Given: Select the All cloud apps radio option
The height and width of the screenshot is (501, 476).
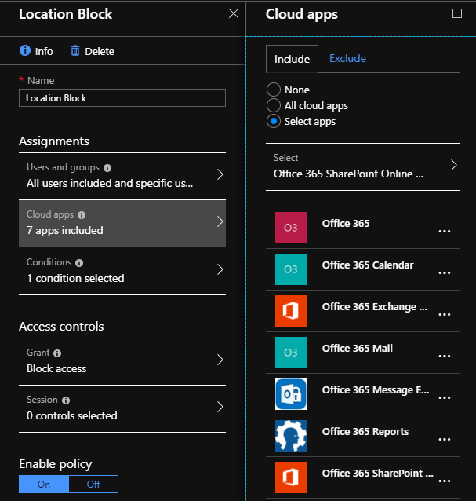Looking at the screenshot, I should click(x=274, y=105).
